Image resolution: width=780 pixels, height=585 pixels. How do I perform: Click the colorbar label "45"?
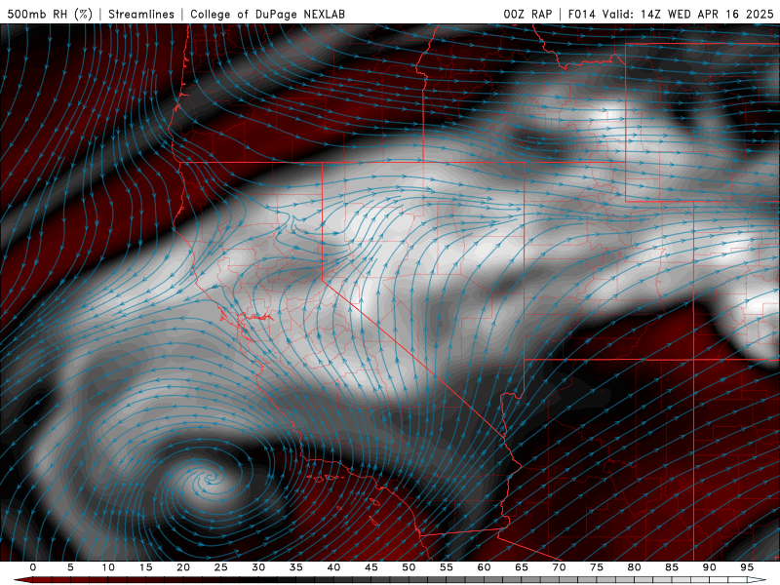click(371, 567)
